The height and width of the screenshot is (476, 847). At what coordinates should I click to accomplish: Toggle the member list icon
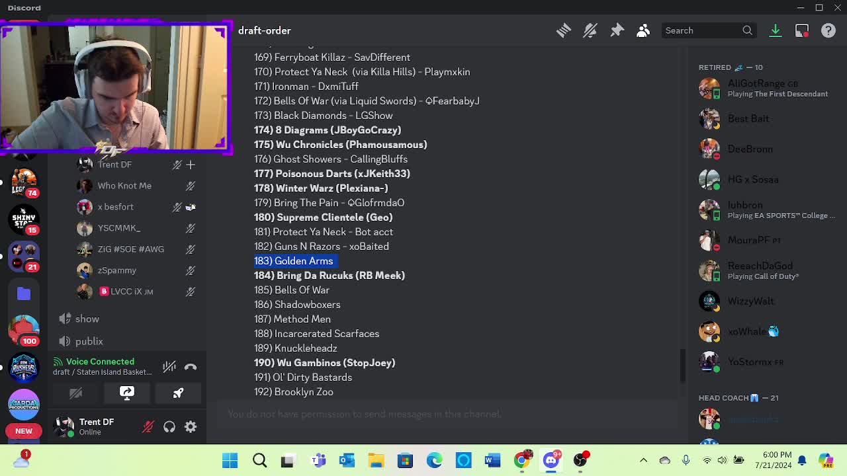click(643, 30)
